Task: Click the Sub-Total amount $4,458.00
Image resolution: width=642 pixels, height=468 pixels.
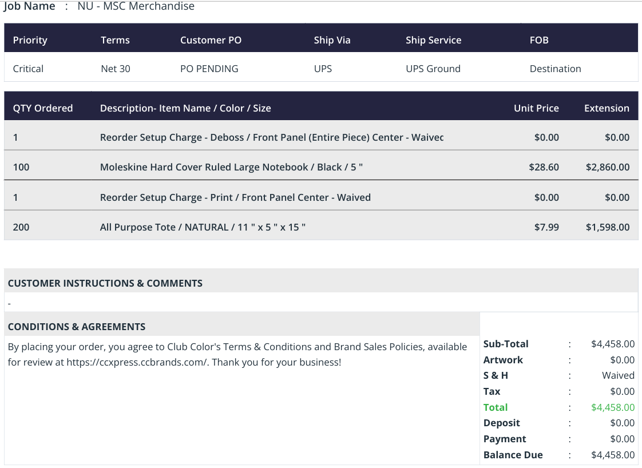Action: coord(612,344)
